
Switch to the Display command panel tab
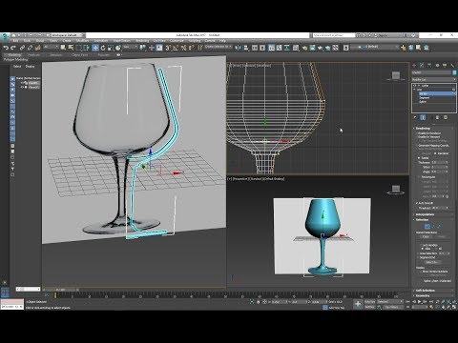[x=445, y=65]
